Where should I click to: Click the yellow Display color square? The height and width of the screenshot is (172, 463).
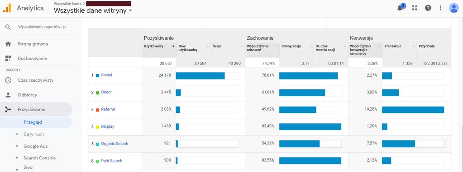(97, 127)
